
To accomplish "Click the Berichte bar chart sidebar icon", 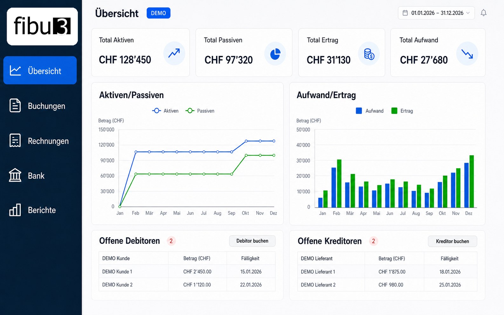I will coord(15,210).
